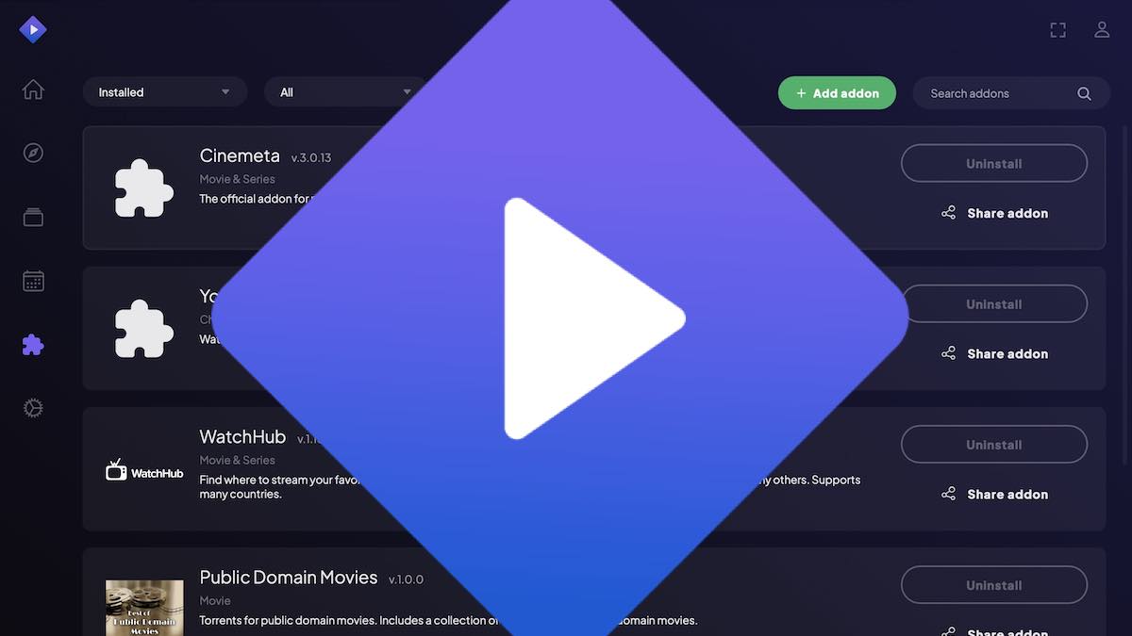The height and width of the screenshot is (636, 1132).
Task: Open the Discover compass icon
Action: pyautogui.click(x=33, y=153)
